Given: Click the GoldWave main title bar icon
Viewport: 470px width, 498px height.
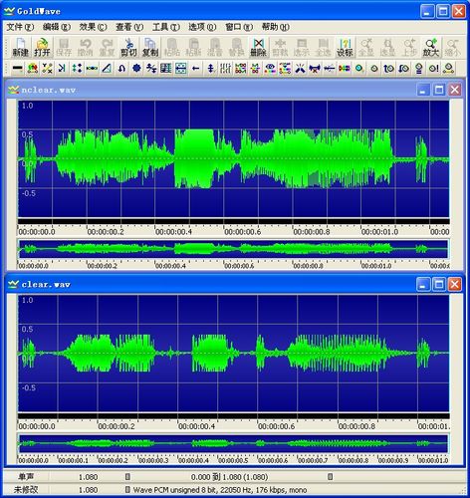Looking at the screenshot, I should 9,11.
